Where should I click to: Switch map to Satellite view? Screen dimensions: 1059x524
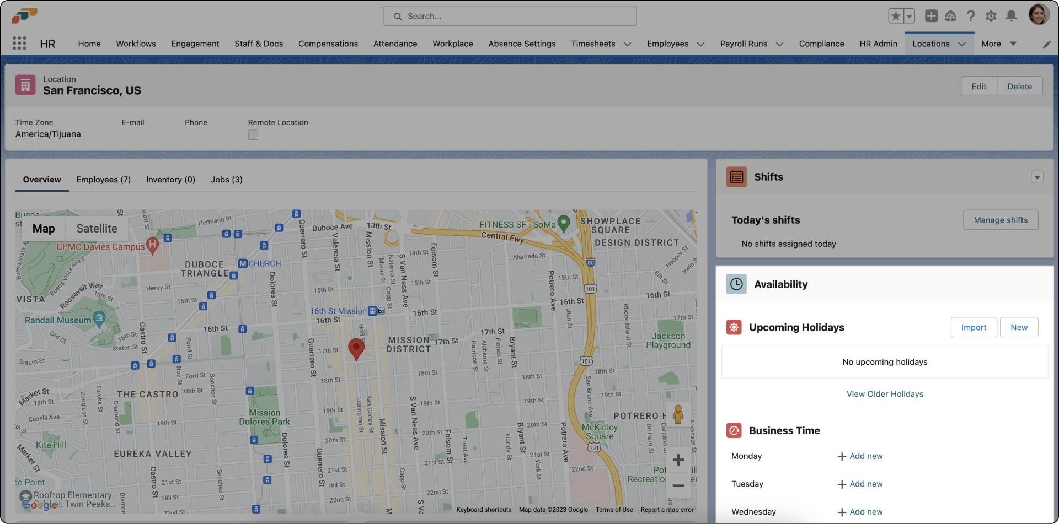[97, 229]
